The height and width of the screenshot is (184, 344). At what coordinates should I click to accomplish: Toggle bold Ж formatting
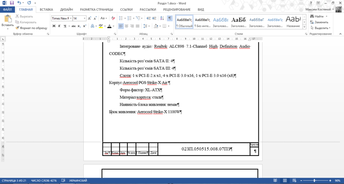point(54,26)
